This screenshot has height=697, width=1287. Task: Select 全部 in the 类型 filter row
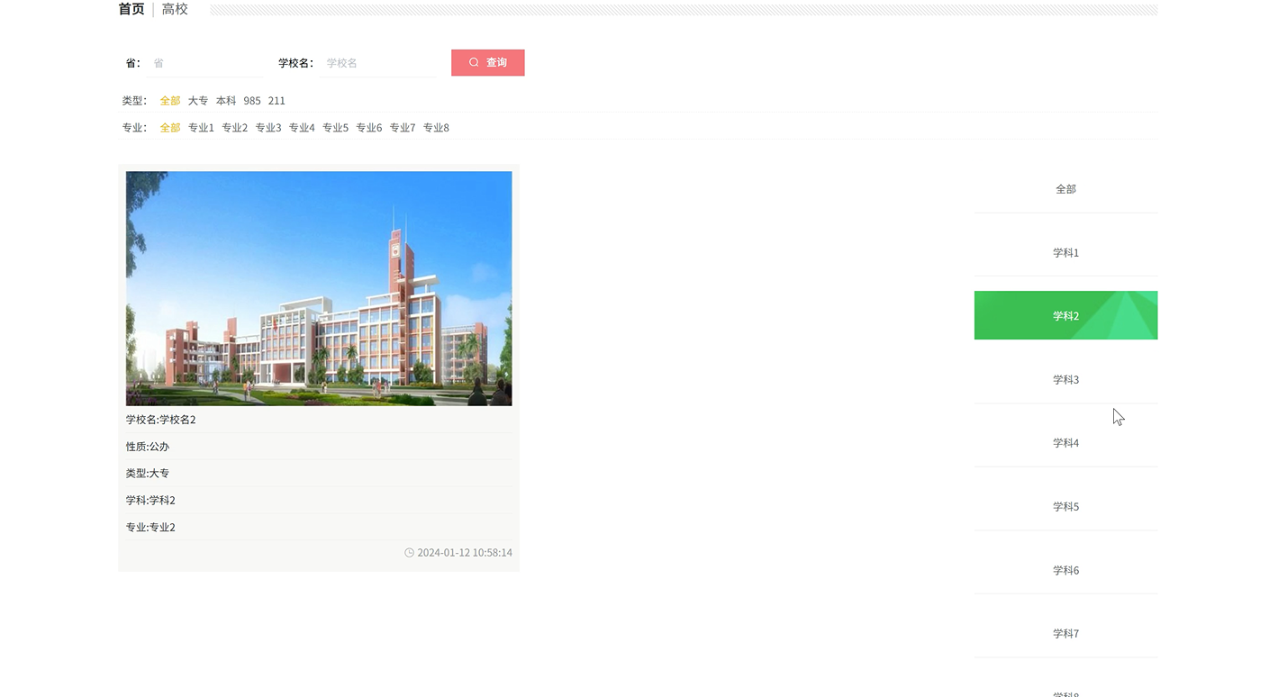[170, 101]
